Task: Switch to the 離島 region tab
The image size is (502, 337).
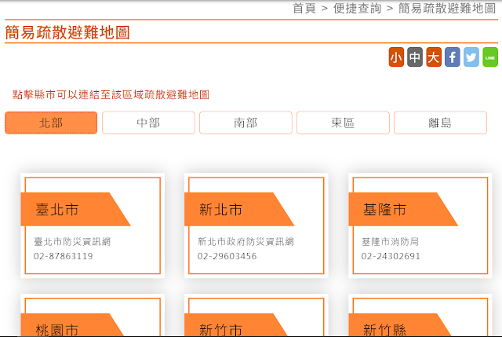Action: [440, 123]
